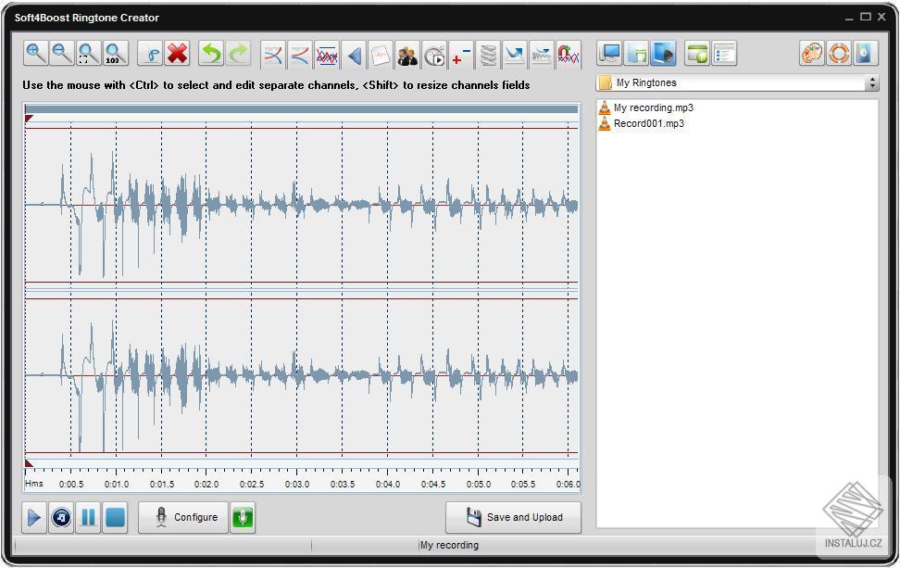Click the highlighted blue video source icon
This screenshot has height=568, width=900.
[x=663, y=54]
